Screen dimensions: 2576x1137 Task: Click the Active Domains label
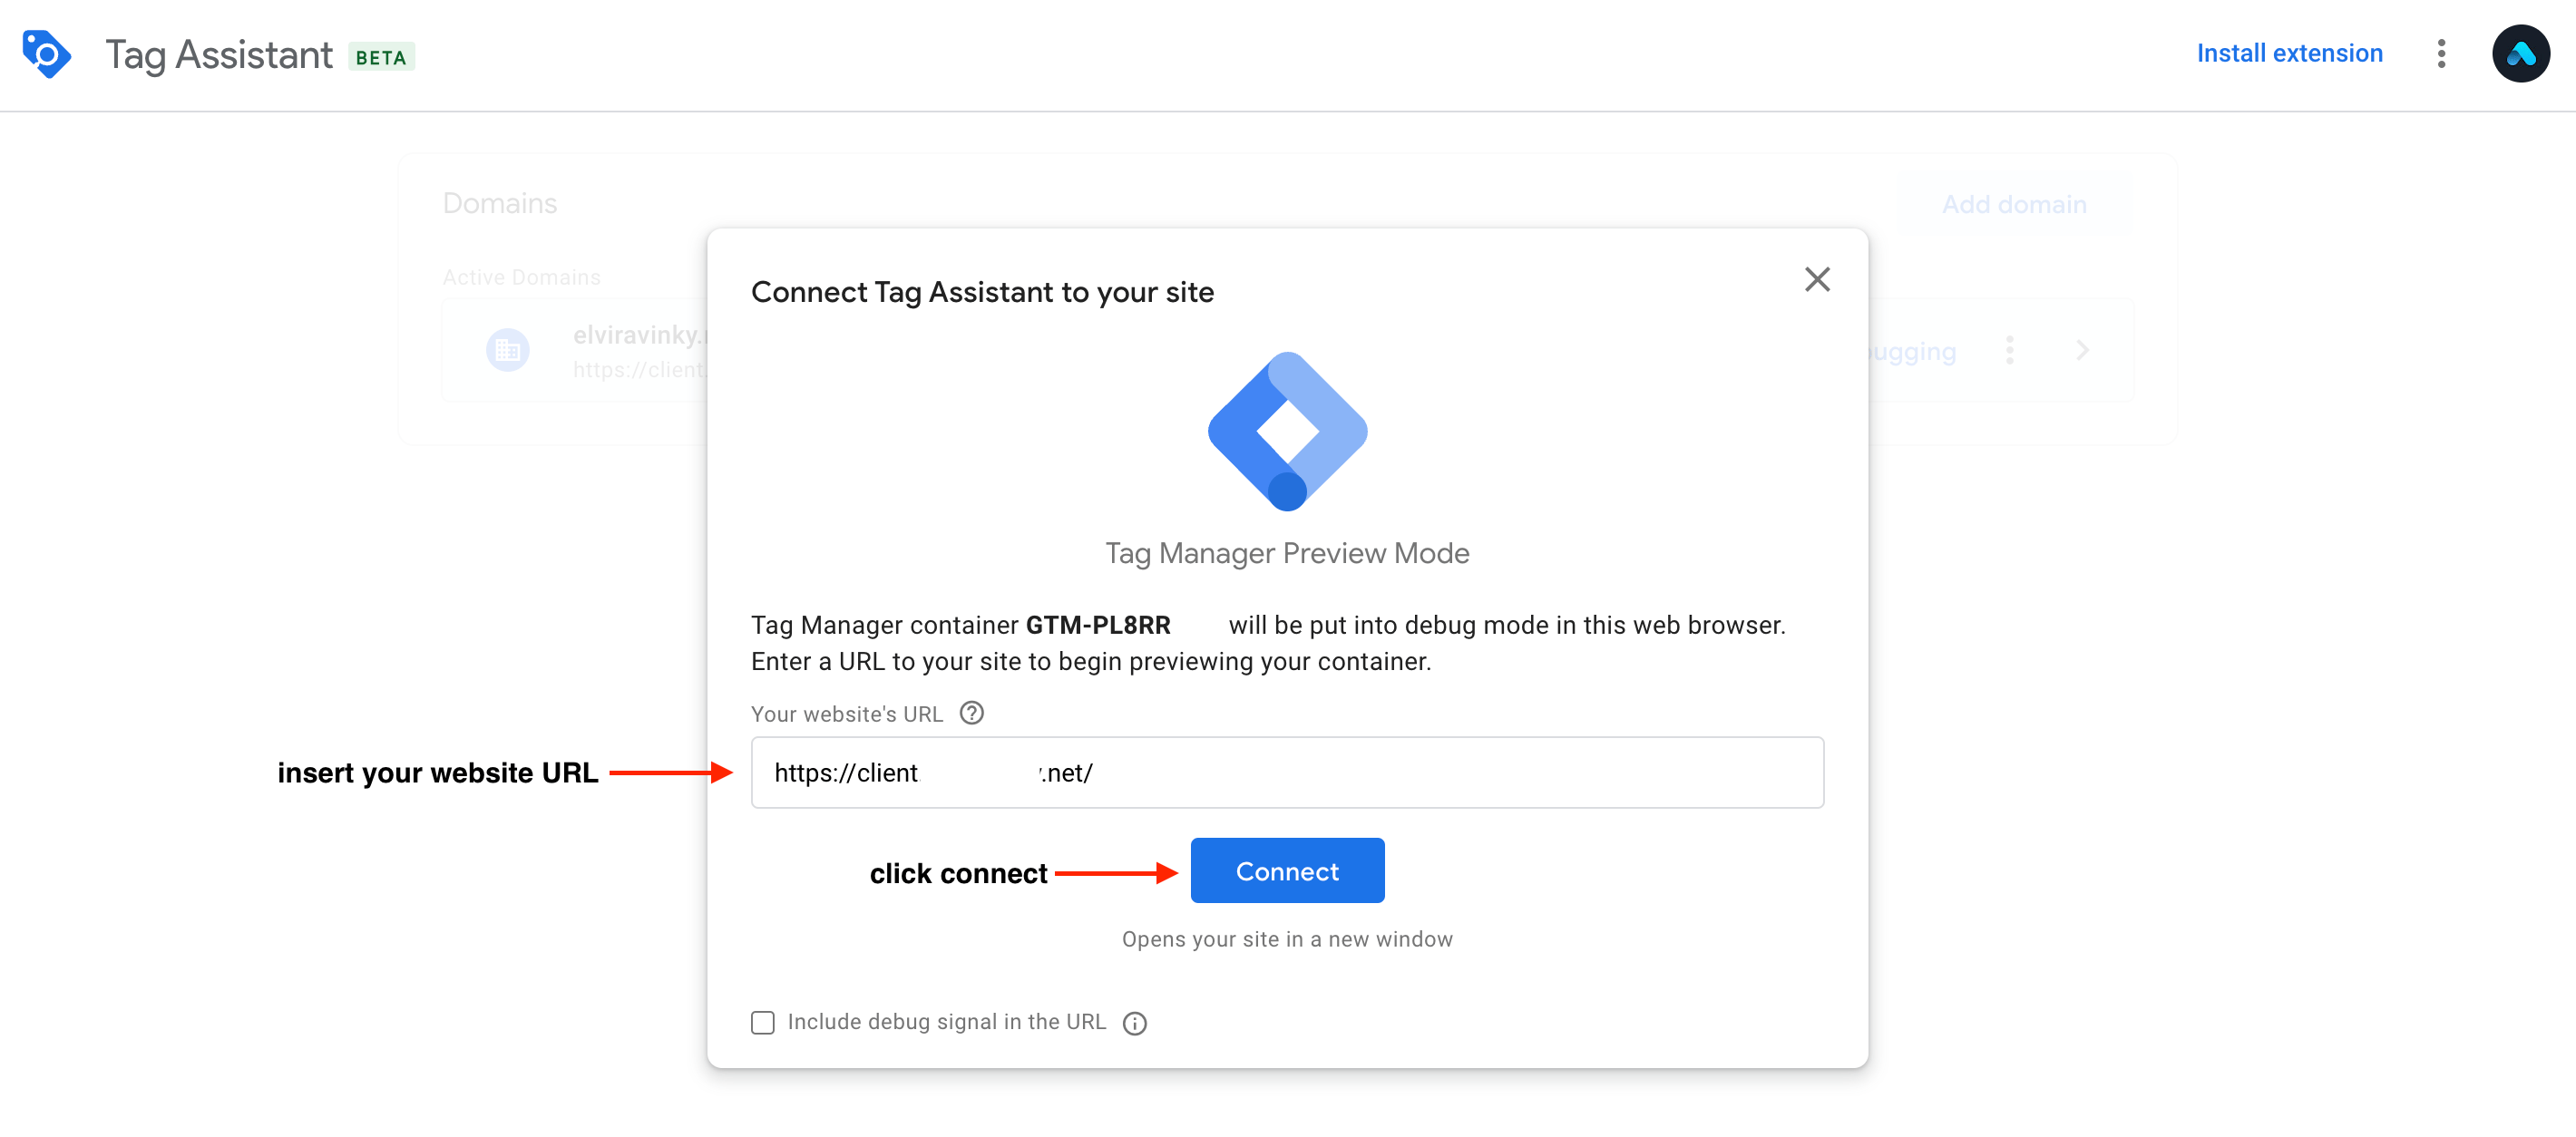coord(522,277)
